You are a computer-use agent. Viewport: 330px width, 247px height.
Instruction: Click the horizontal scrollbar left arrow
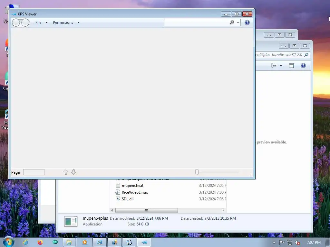tap(112, 210)
